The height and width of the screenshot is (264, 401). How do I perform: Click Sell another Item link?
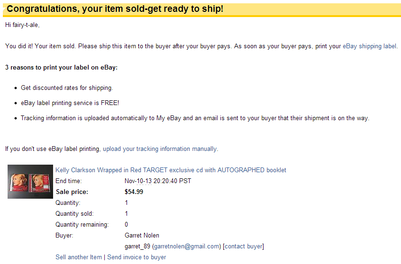coord(79,257)
